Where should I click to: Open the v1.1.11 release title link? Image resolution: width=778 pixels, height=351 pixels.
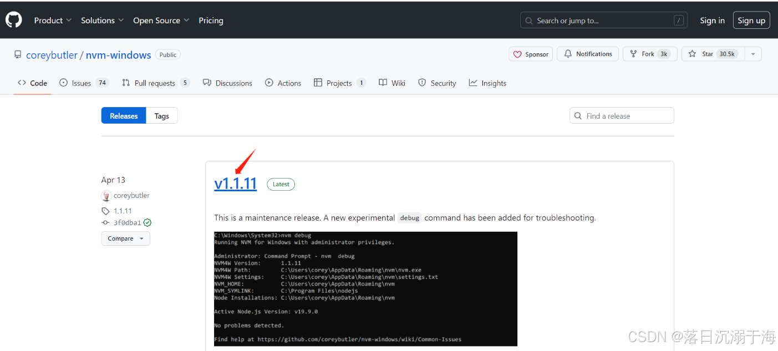pyautogui.click(x=235, y=184)
